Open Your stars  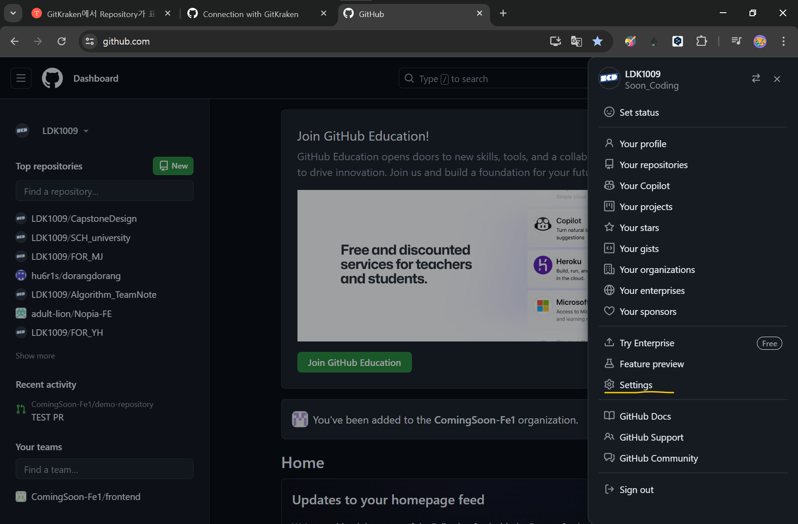693,228
